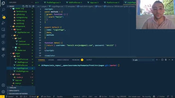Expand the svg folder under ui

pyautogui.click(x=13, y=47)
